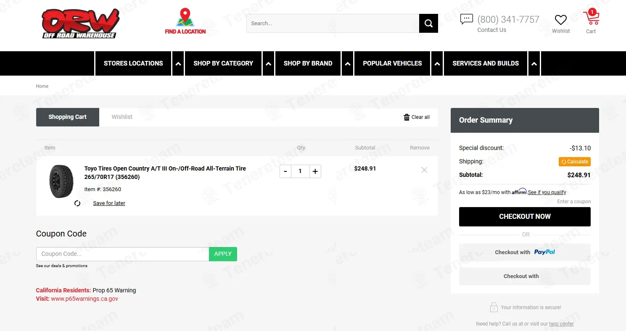Image resolution: width=626 pixels, height=331 pixels.
Task: Expand the Stores Locations menu arrow
Action: [x=178, y=64]
